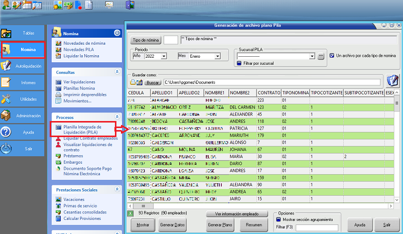Click the yellow folder icon under Guardar como
The height and width of the screenshot is (234, 403).
[x=132, y=82]
